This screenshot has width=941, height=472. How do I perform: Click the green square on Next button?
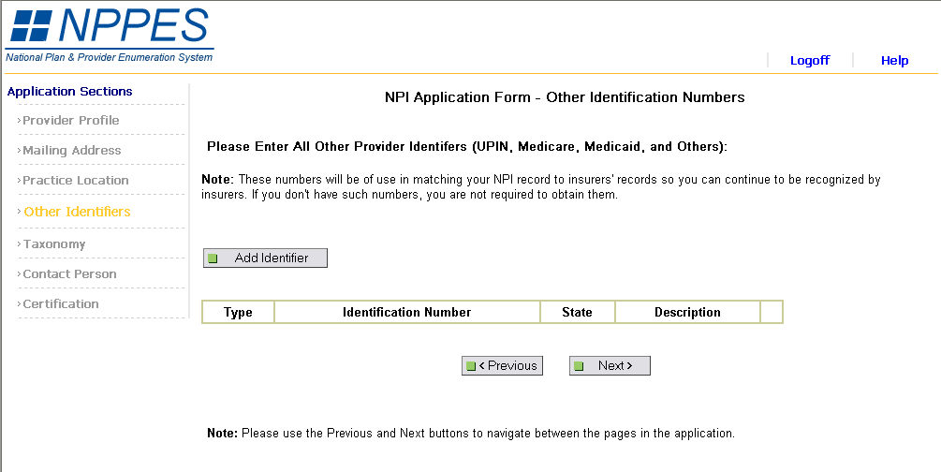click(x=579, y=366)
